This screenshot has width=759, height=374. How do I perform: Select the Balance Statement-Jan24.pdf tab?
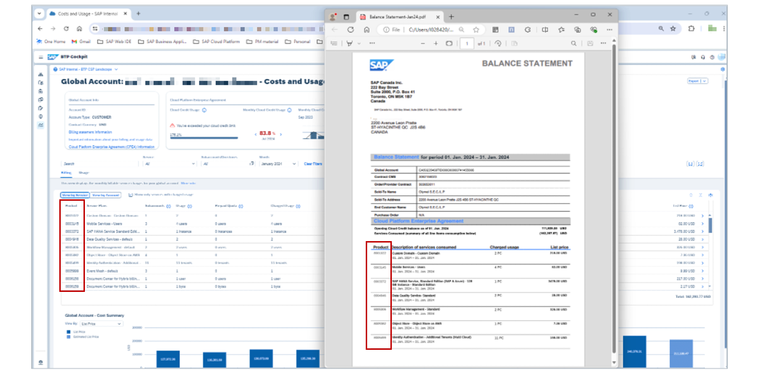[x=399, y=17]
